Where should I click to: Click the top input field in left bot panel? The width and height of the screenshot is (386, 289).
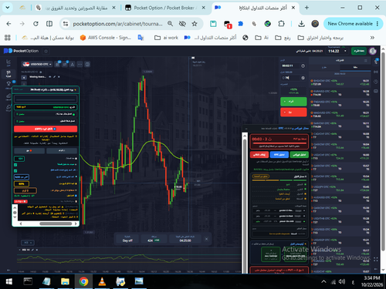pyautogui.click(x=46, y=99)
